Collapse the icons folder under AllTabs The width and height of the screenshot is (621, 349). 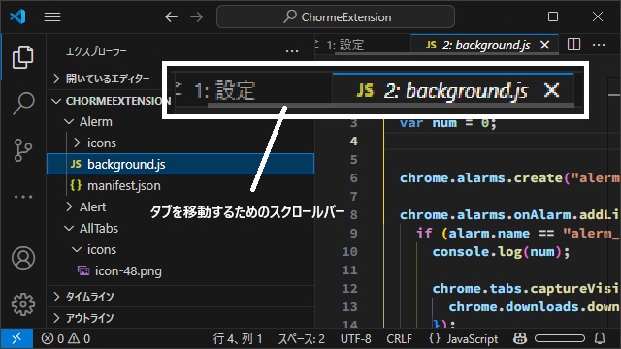click(x=180, y=250)
